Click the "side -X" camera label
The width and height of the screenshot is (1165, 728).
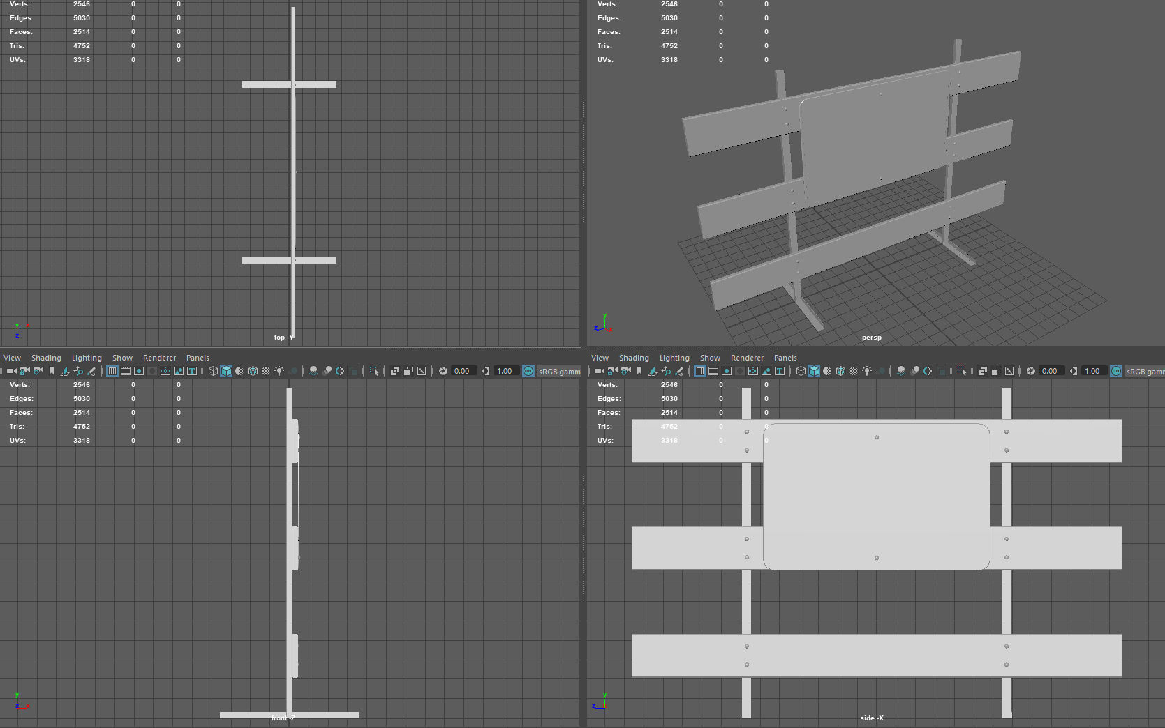coord(871,718)
